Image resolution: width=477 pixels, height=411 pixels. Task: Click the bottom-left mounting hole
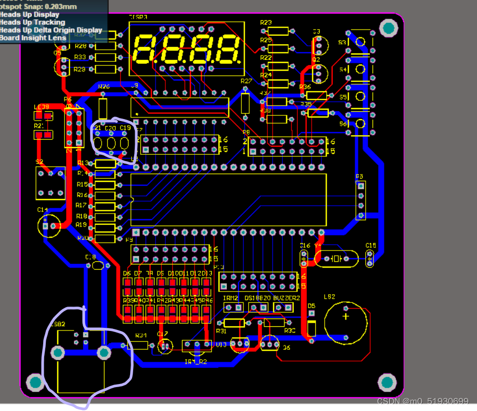(x=35, y=382)
